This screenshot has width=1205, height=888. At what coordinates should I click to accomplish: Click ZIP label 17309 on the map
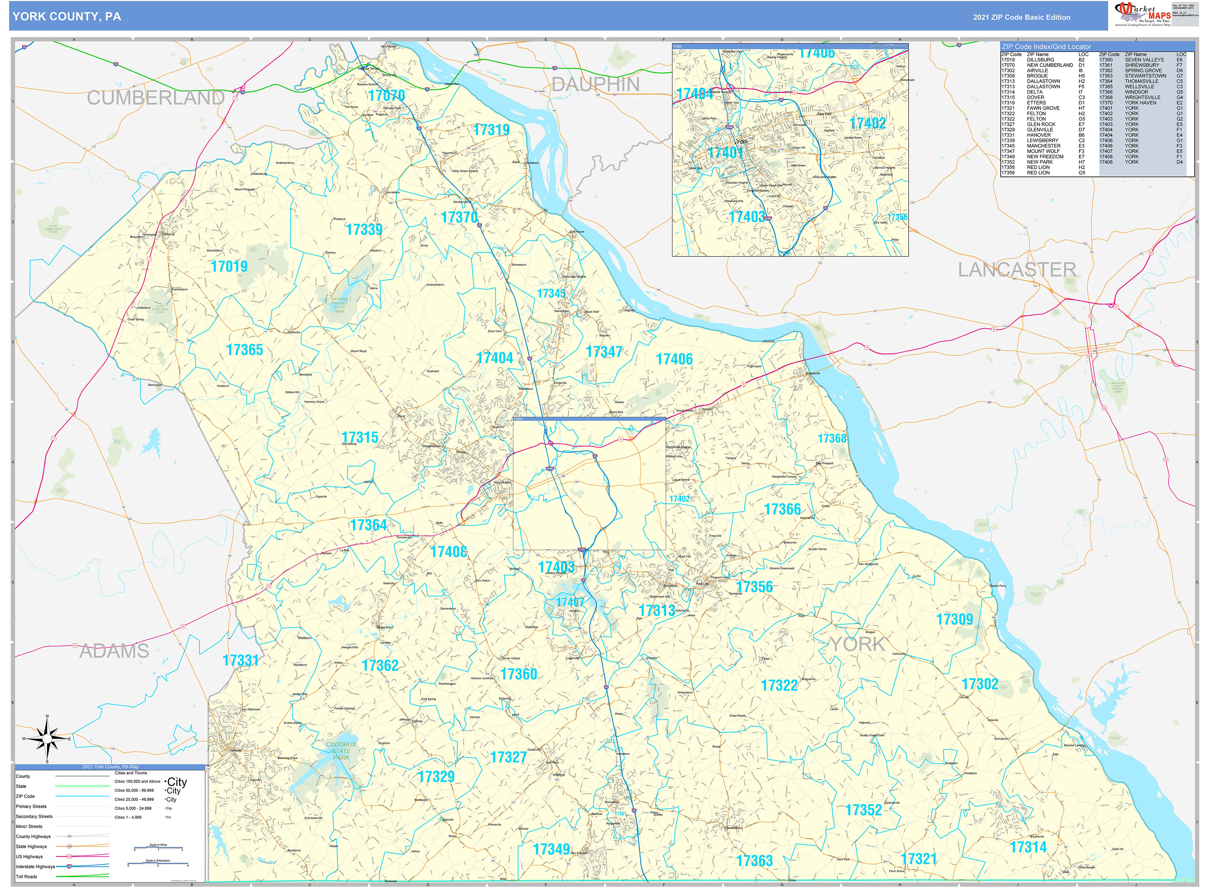[954, 619]
